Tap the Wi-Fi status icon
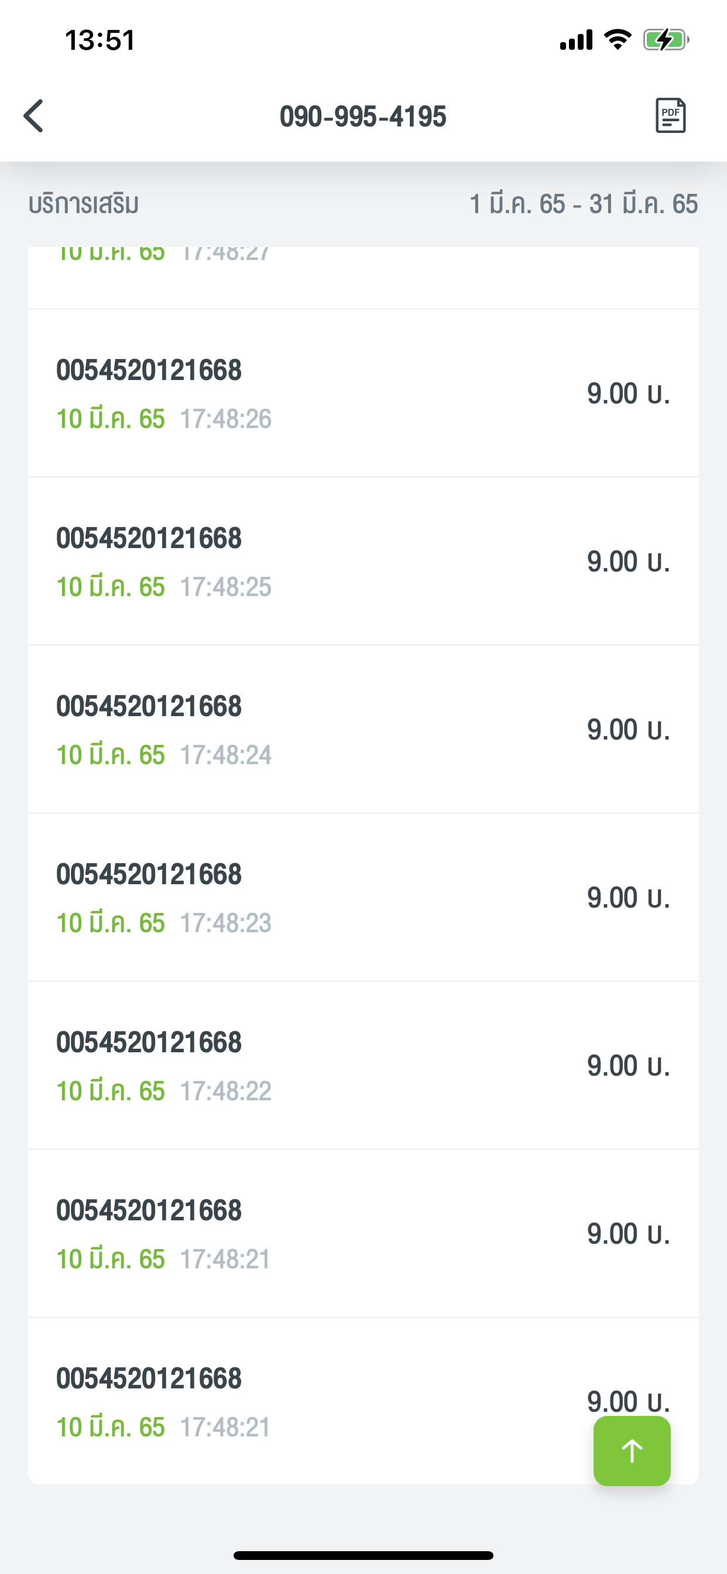727x1574 pixels. 617,40
